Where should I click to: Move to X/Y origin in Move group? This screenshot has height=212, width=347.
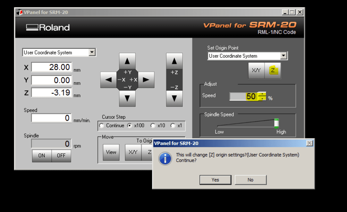(133, 152)
